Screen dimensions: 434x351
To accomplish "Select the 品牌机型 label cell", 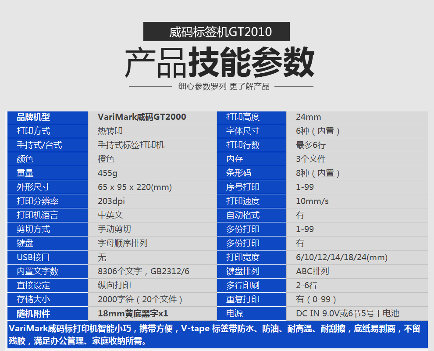I will click(x=33, y=117).
